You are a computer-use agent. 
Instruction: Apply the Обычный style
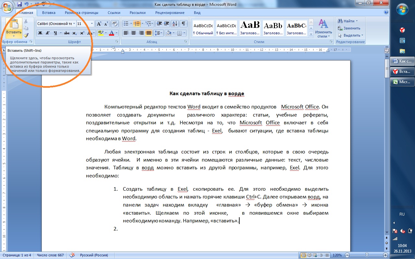tap(203, 28)
